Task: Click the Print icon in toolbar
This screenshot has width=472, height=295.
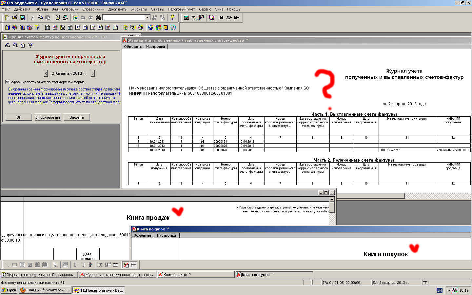Action: pos(58,17)
